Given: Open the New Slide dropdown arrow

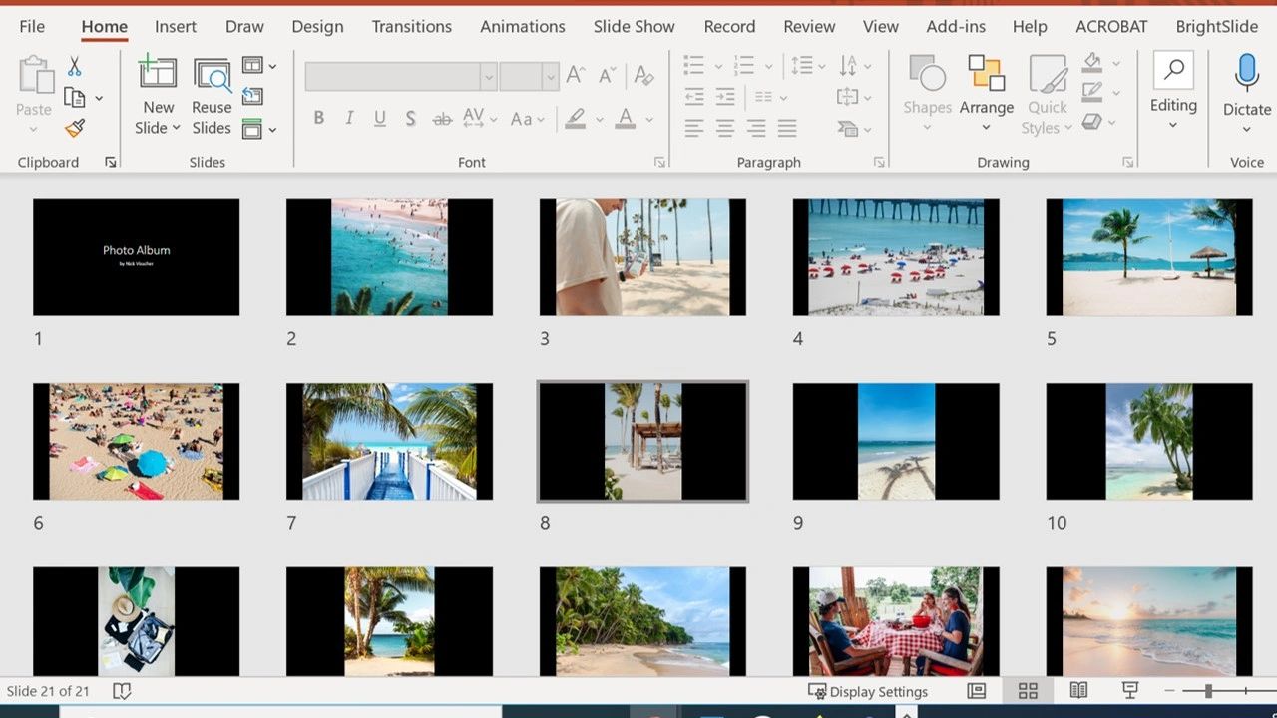Looking at the screenshot, I should tap(176, 128).
